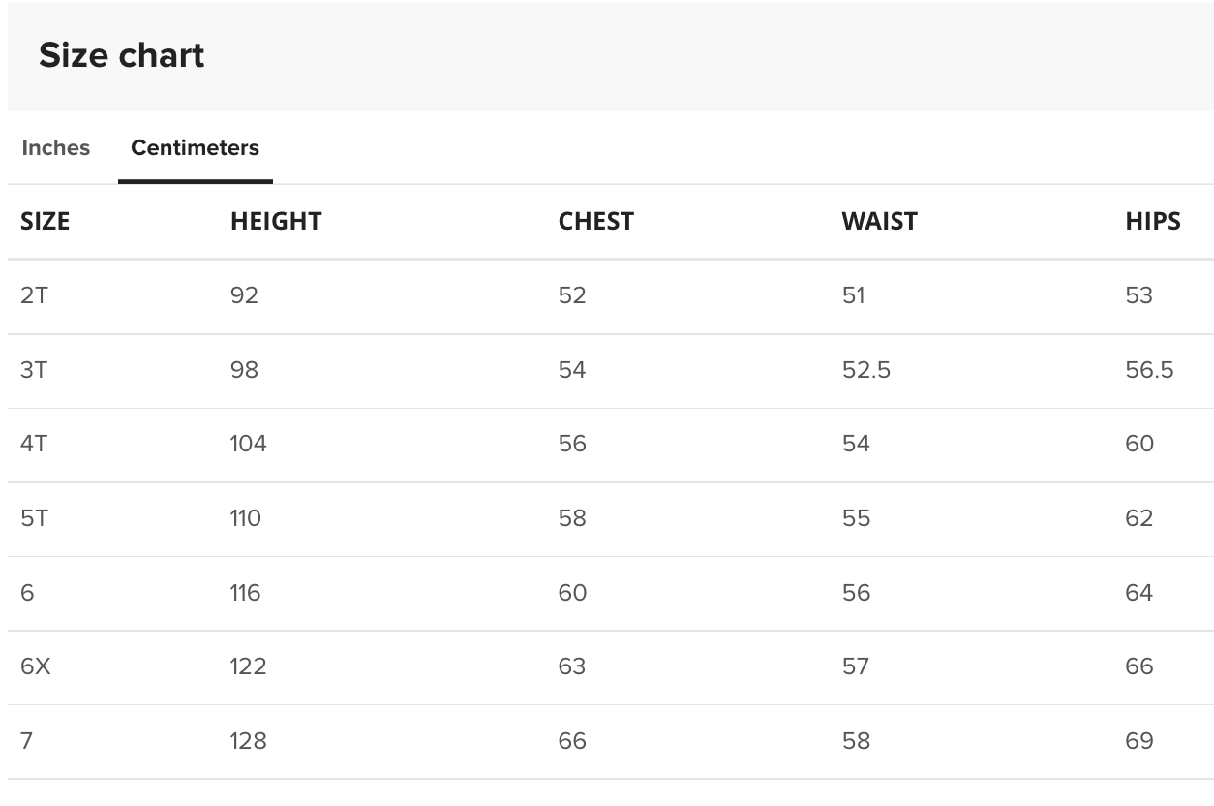This screenshot has width=1214, height=806.
Task: Select the 4T size row label
Action: point(35,444)
